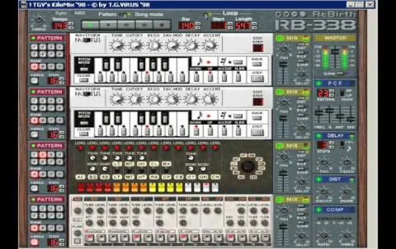Select the SD instrument button on the 808
This screenshot has height=249, width=396.
[105, 177]
